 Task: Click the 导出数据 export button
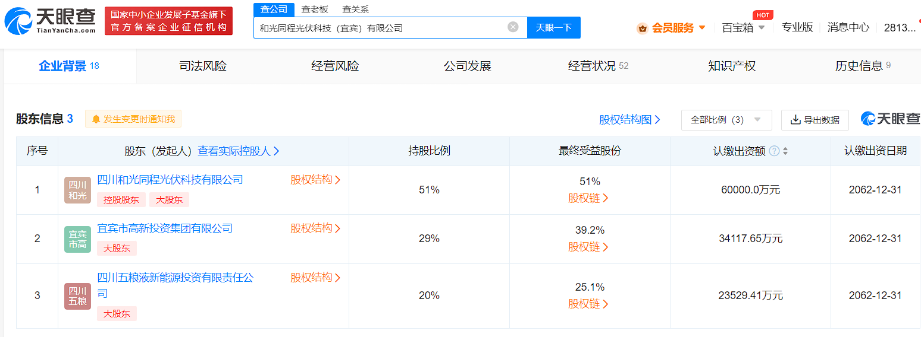[x=815, y=120]
